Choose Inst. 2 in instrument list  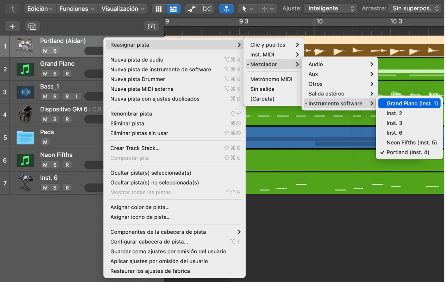click(410, 114)
